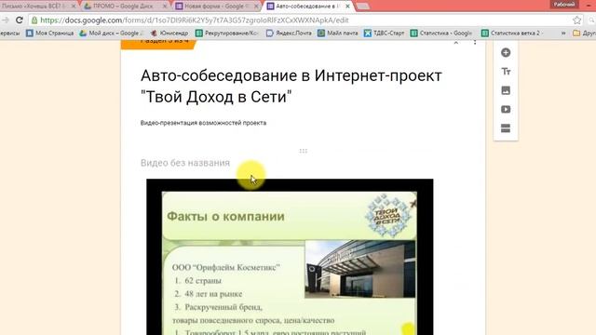Add a video using the sidebar video icon
The width and height of the screenshot is (596, 335).
(x=506, y=110)
